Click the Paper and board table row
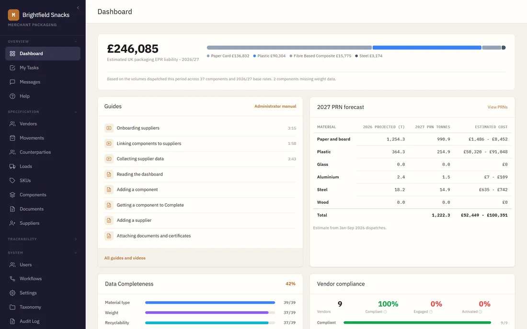This screenshot has width=527, height=329. [412, 139]
